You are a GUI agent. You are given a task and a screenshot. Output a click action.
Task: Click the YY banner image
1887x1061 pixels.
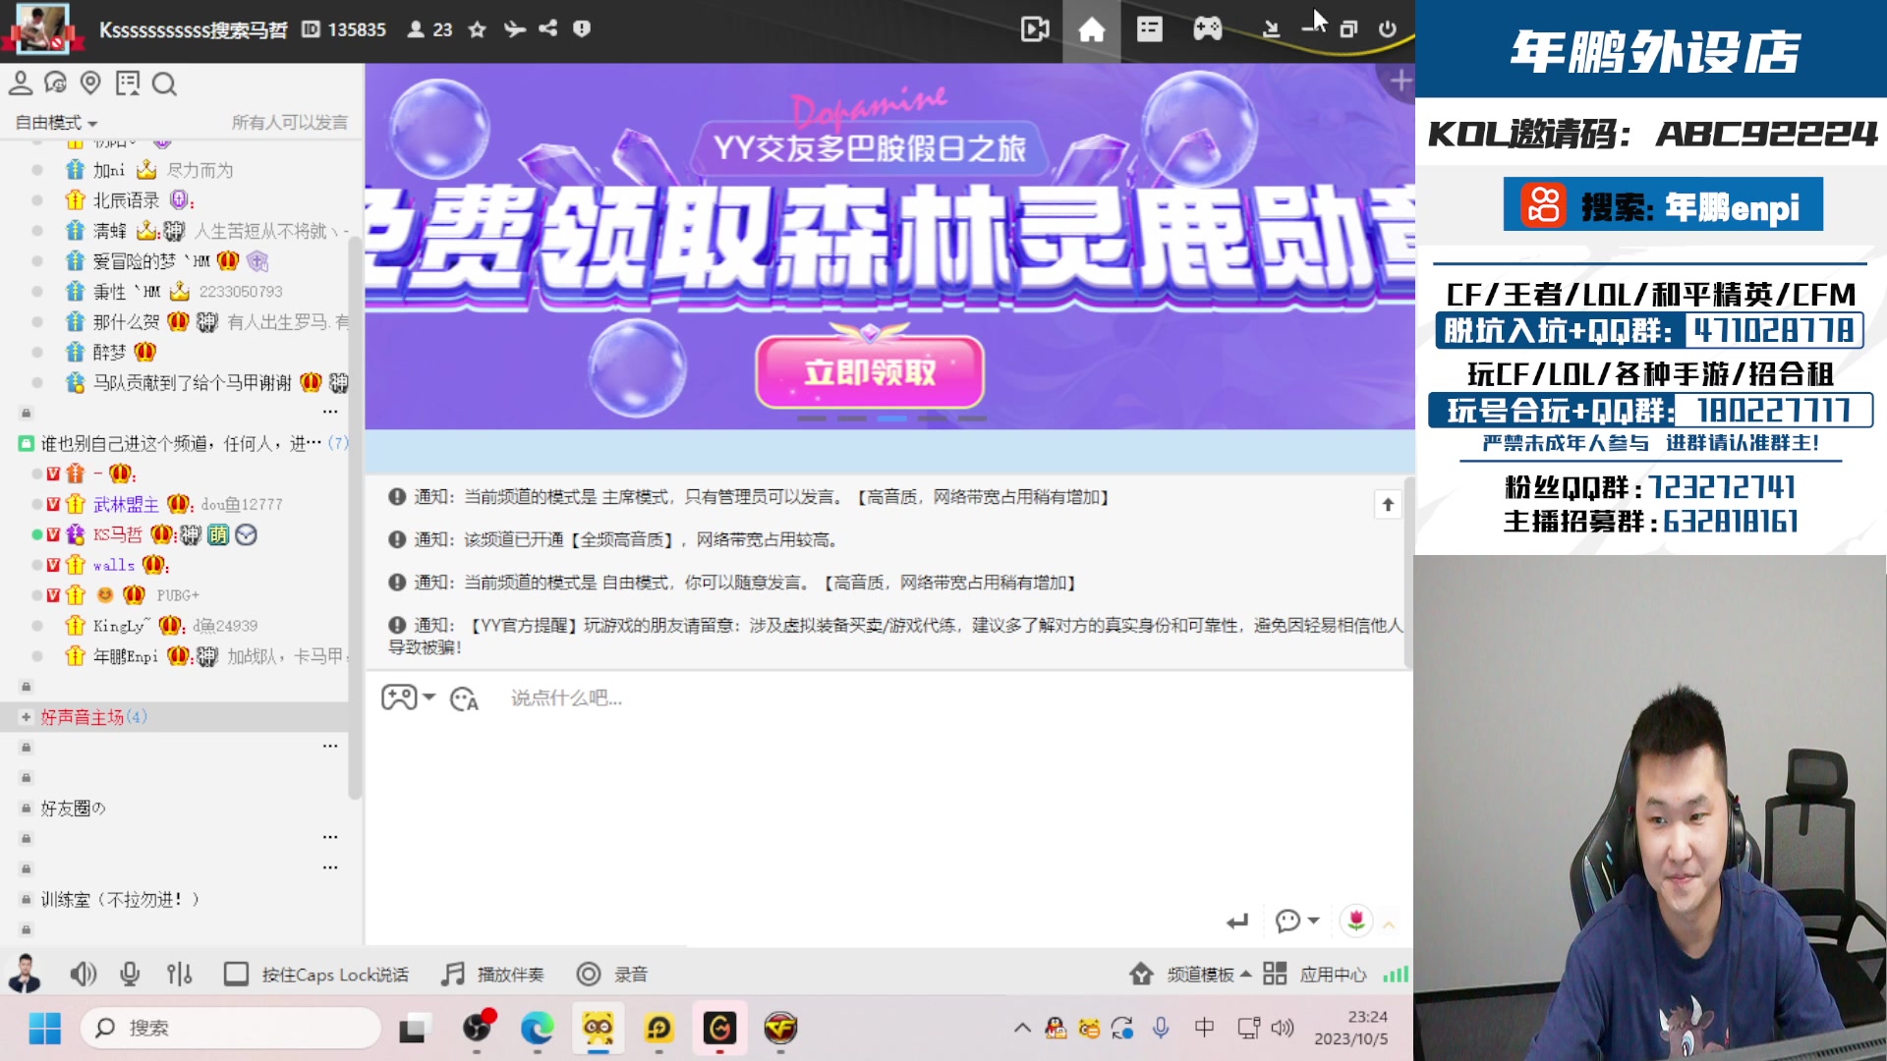pos(889,247)
